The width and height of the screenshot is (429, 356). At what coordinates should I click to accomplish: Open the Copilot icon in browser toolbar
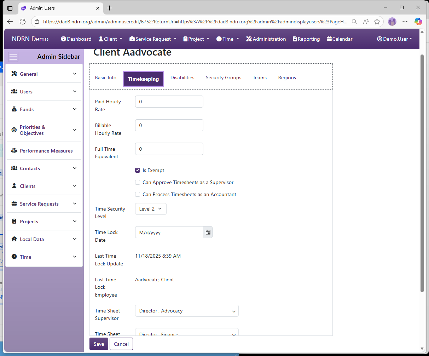click(x=418, y=22)
